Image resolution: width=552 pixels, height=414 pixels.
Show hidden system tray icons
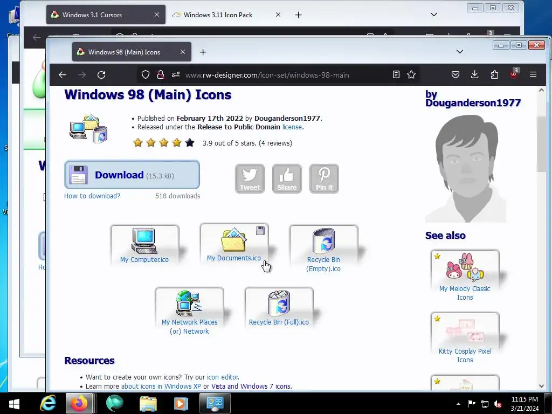click(458, 404)
